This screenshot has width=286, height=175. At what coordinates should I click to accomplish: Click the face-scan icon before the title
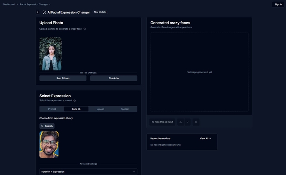point(44,12)
